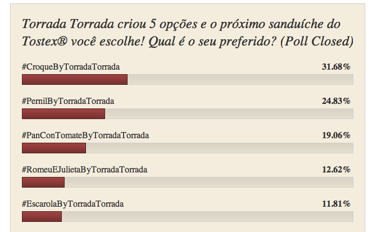Click the 24.83% result value

[336, 101]
